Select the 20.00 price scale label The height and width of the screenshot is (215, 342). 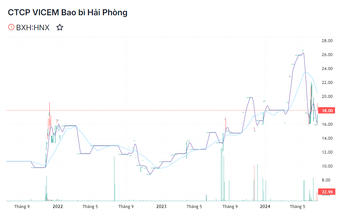coord(327,97)
